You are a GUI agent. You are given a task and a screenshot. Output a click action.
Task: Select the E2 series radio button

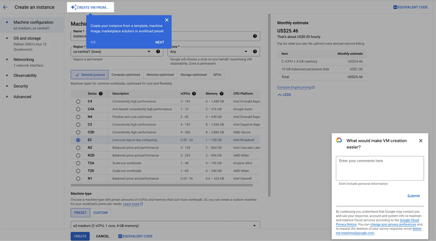point(78,140)
